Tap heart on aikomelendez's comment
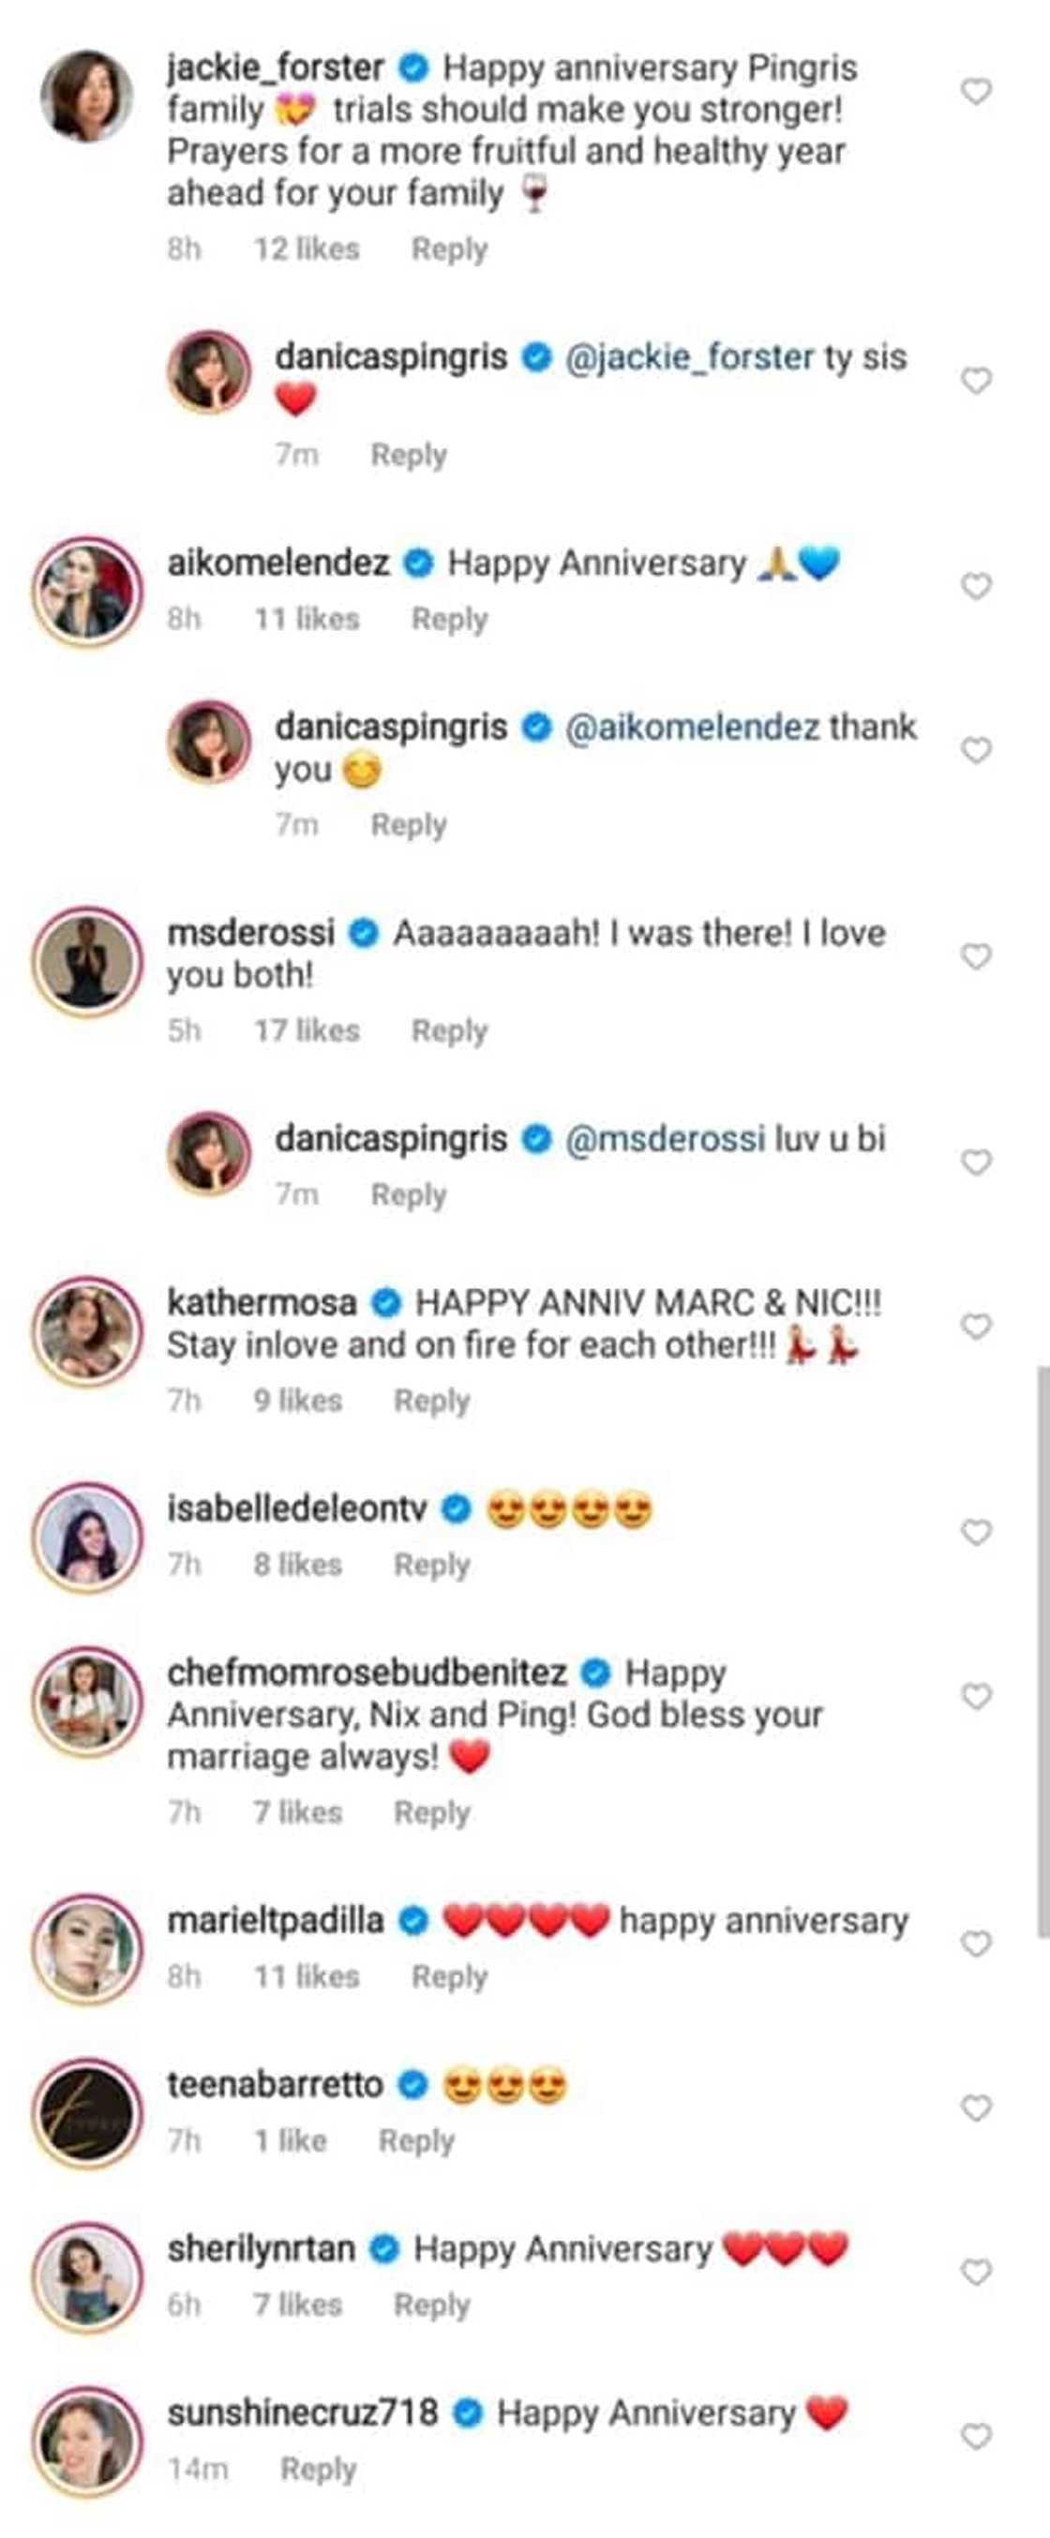This screenshot has height=2538, width=1050. [x=975, y=586]
